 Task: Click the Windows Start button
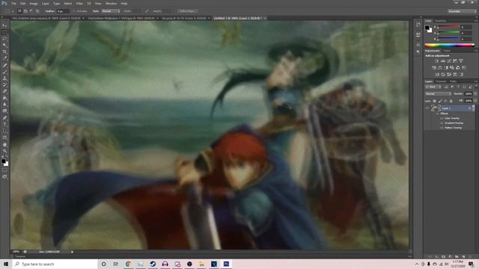[x=6, y=264]
